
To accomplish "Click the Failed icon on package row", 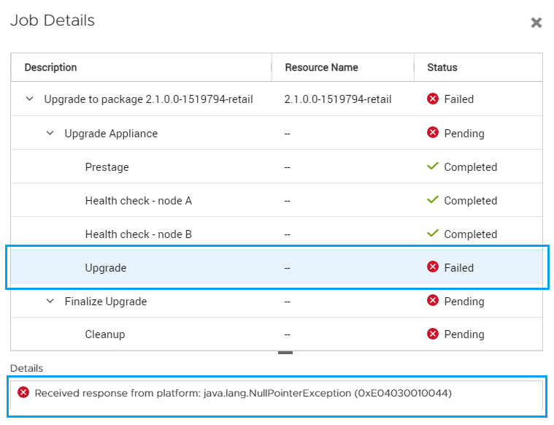I will [x=433, y=99].
